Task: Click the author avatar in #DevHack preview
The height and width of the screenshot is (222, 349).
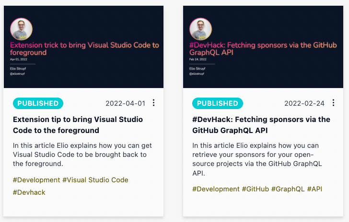Action: point(201,30)
